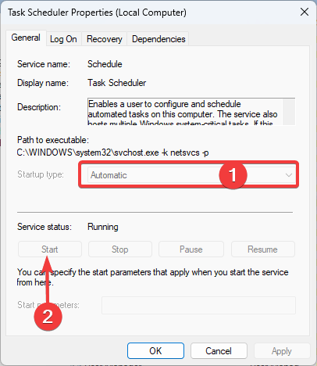317x366 pixels.
Task: Close the Task Scheduler Properties dialog
Action: click(x=305, y=12)
